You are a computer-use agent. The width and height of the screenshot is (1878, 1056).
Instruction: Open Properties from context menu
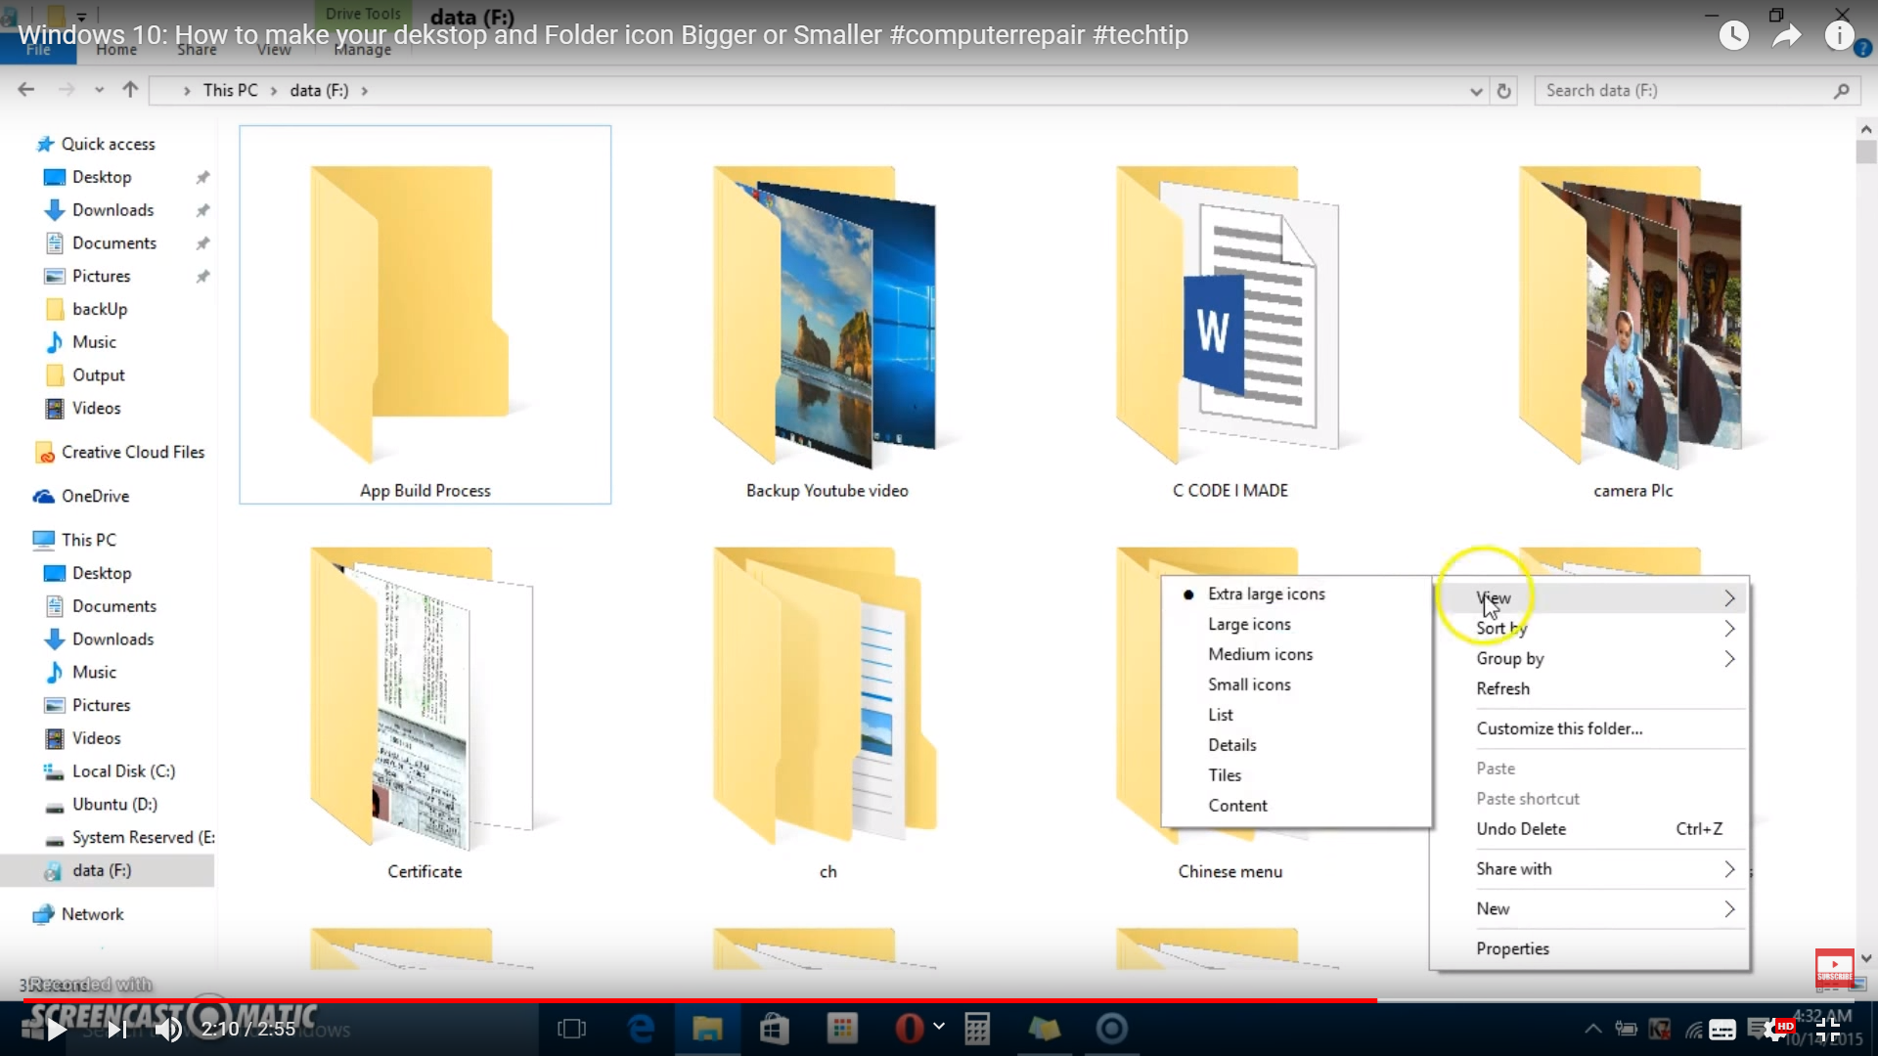pos(1589,949)
